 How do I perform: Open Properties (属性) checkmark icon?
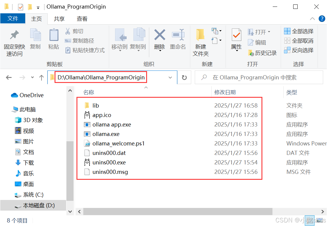pyautogui.click(x=237, y=35)
